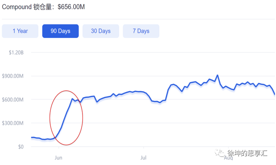
Task: Click the $900.00M y-axis label
Action: coord(13,76)
